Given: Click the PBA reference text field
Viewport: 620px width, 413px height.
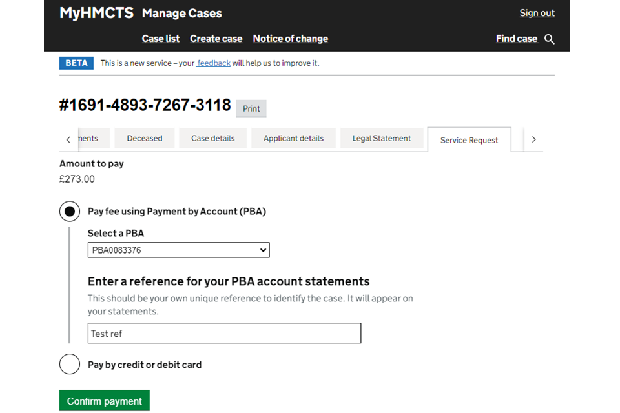Looking at the screenshot, I should 224,334.
